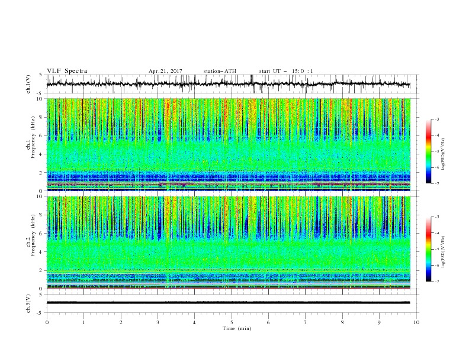
Task: Click the '-7' tick on lower colorbar
Action: pos(436,282)
